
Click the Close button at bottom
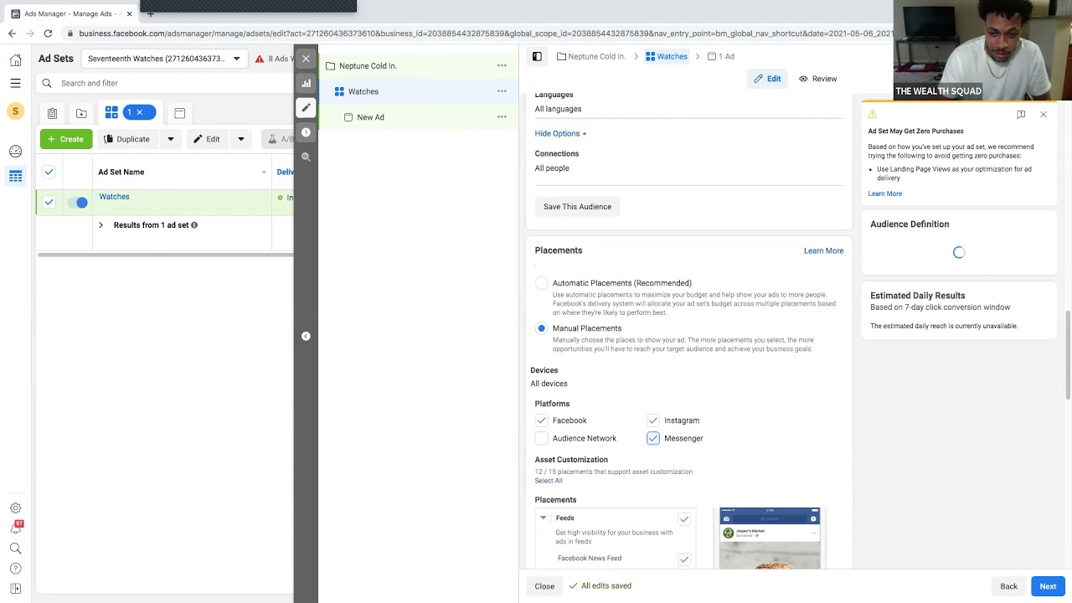click(544, 586)
